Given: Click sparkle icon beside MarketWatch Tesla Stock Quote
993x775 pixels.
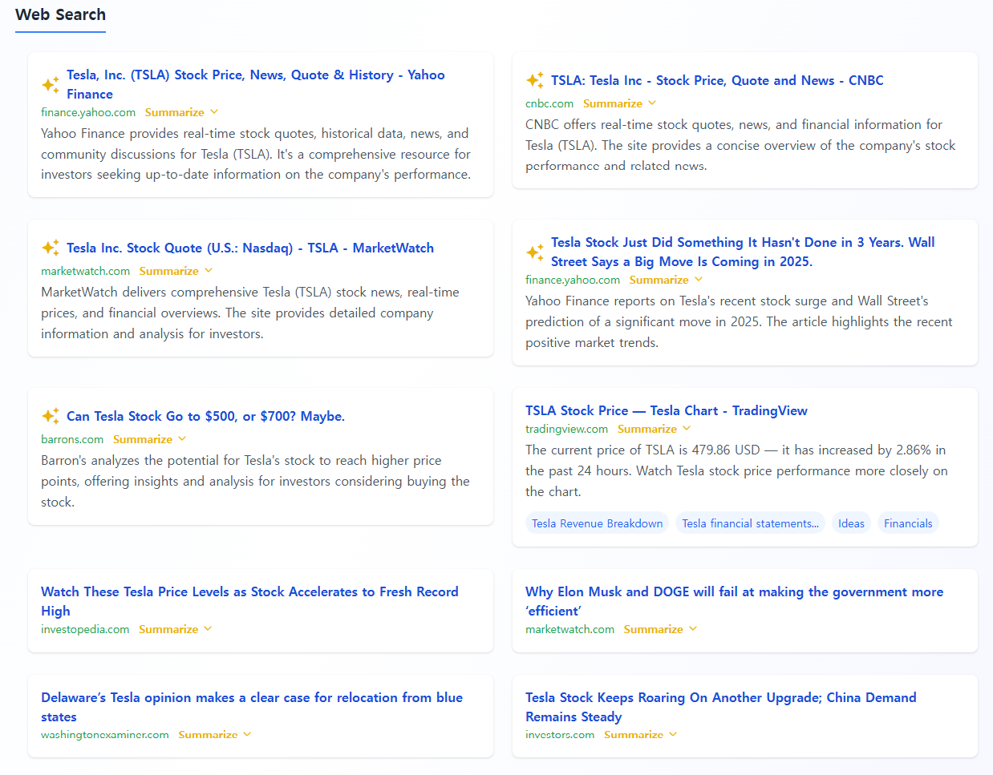Looking at the screenshot, I should click(51, 248).
